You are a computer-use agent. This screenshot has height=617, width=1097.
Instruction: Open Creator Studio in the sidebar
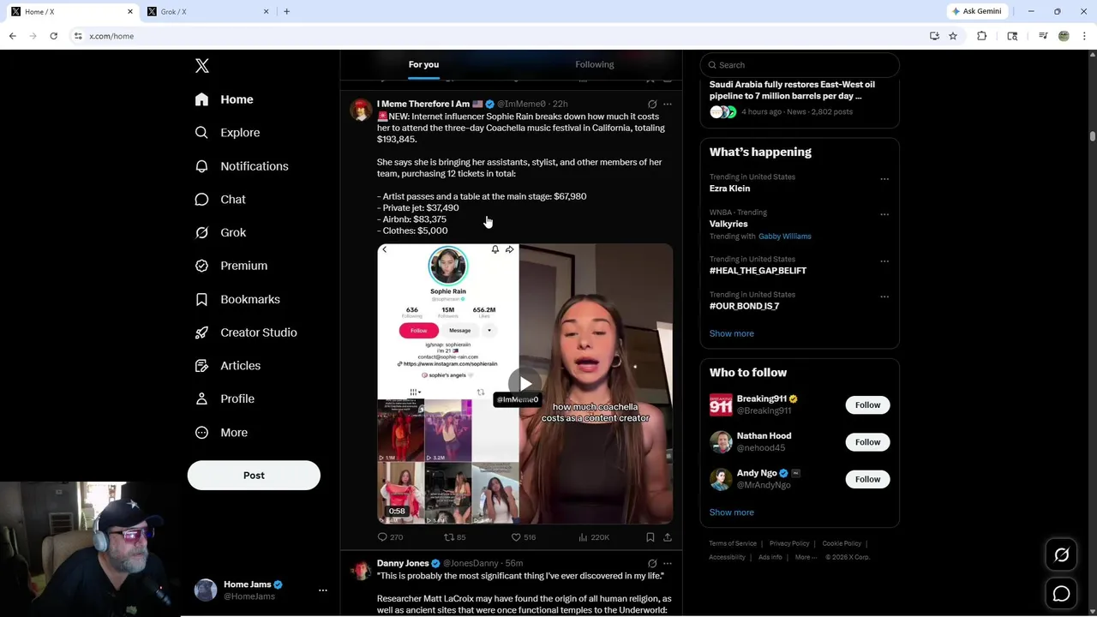point(245,332)
